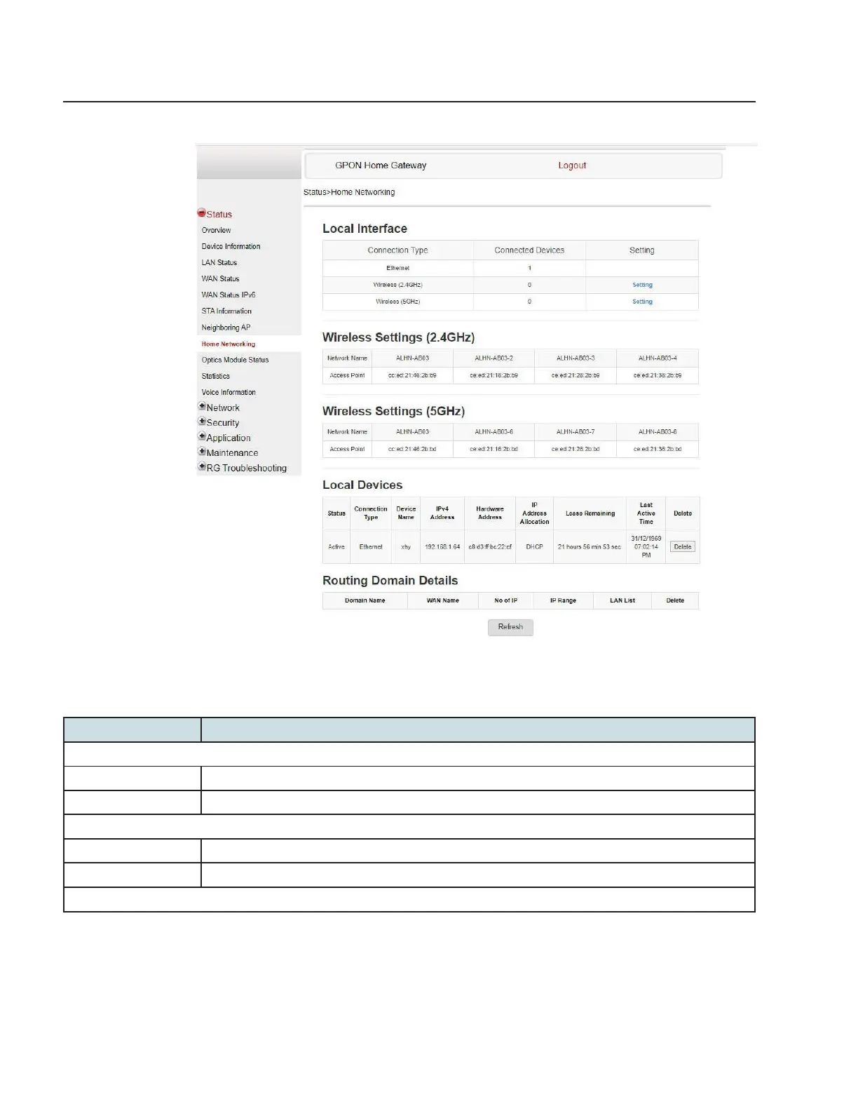858x1111 pixels.
Task: Click access point ce:ed:21:36:2b:bd
Action: [x=658, y=449]
